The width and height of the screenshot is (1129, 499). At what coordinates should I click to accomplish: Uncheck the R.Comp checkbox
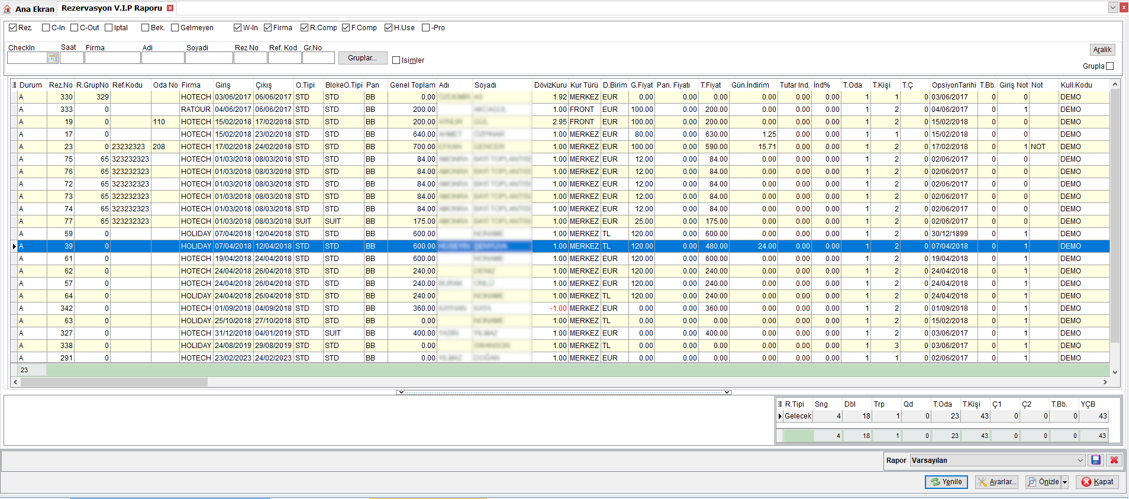pyautogui.click(x=305, y=28)
